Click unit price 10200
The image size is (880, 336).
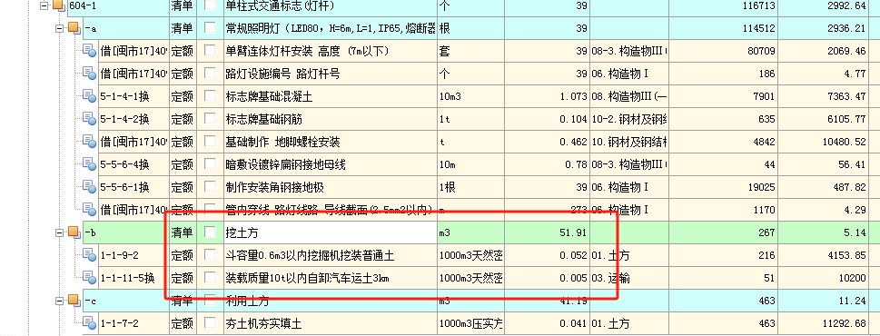tap(853, 278)
